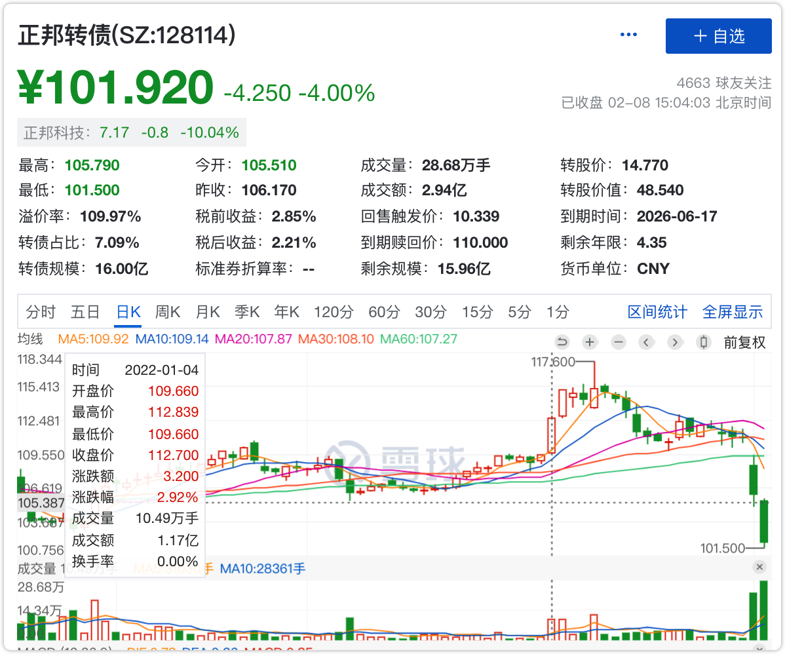
Task: Switch to the 分时 intraday tab
Action: coord(41,313)
